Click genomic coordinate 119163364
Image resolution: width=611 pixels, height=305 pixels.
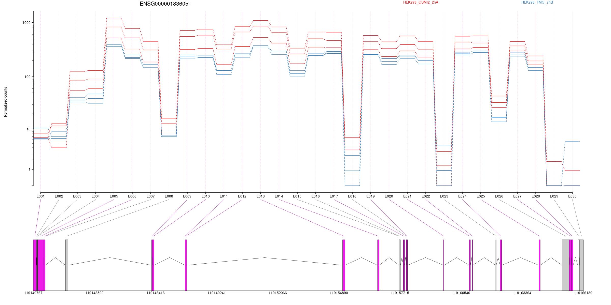tap(522, 293)
